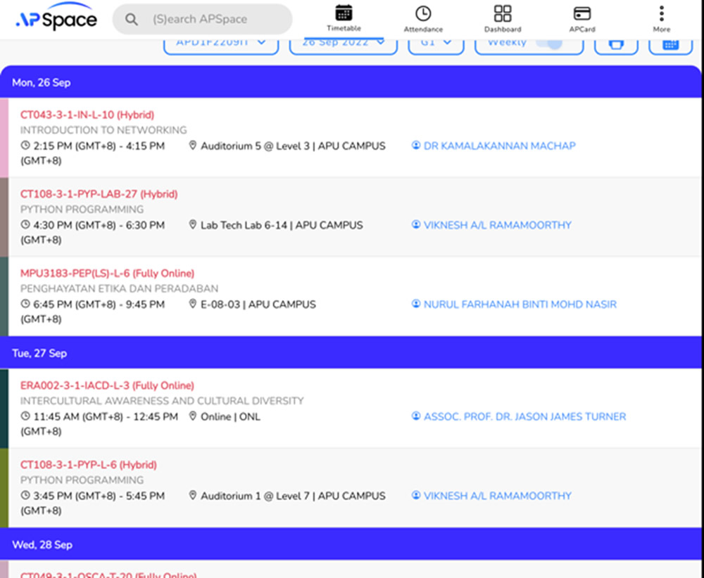Screen dimensions: 704x578
Task: Open the Timetable tab icon
Action: [x=344, y=14]
